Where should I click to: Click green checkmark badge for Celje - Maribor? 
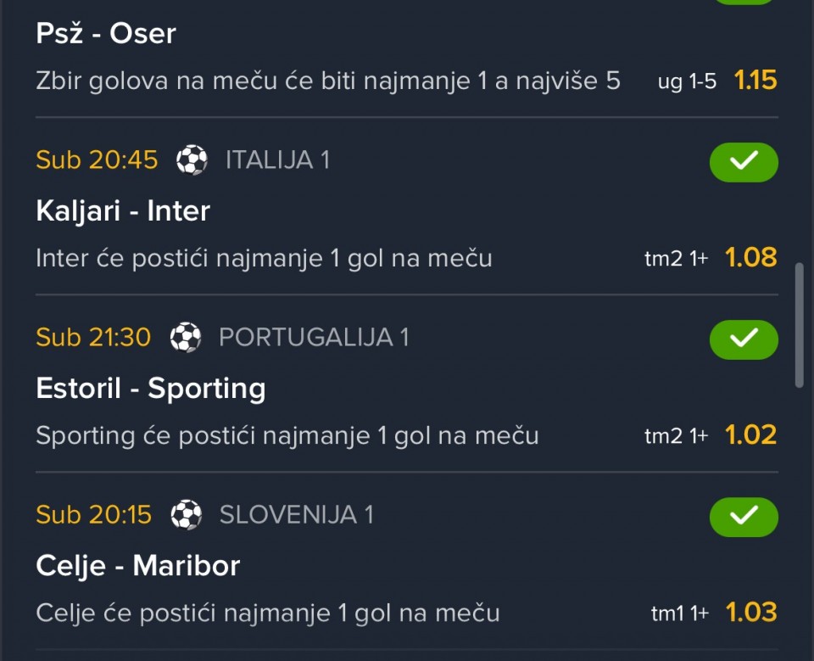click(x=743, y=516)
